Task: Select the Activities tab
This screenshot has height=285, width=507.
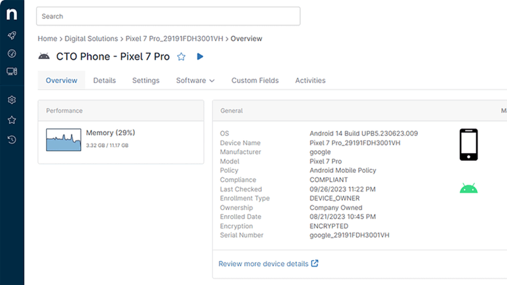Action: pos(310,80)
